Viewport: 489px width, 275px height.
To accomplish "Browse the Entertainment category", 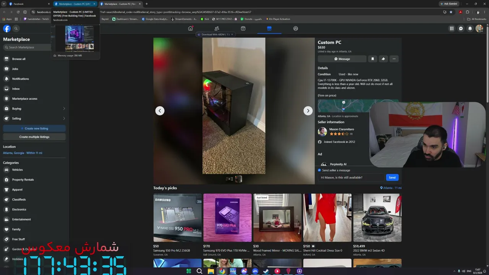I will click(x=34, y=219).
